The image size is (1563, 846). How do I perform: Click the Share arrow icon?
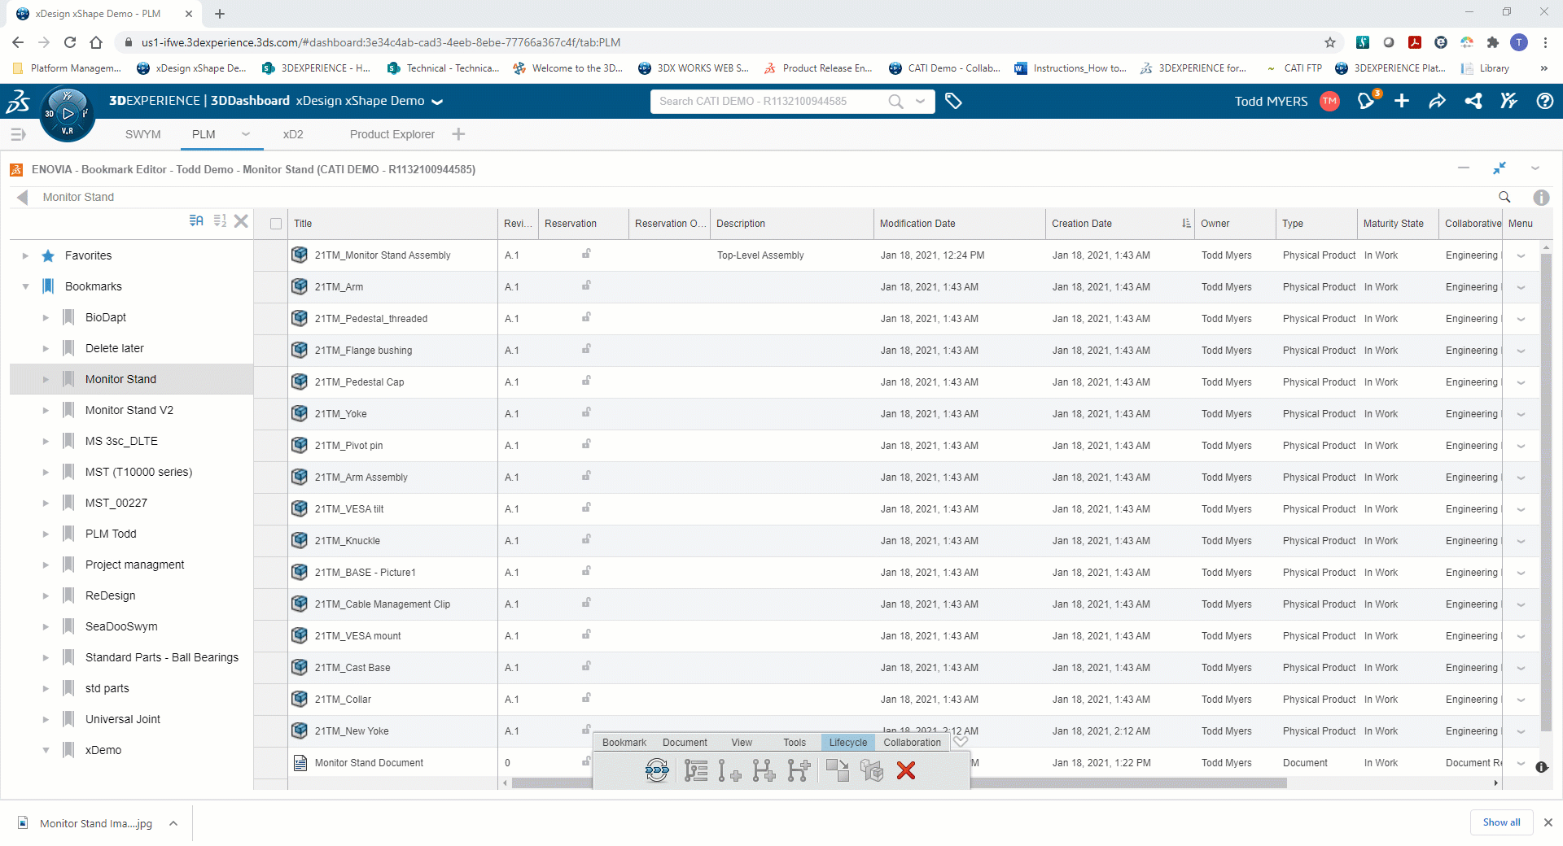coord(1437,101)
